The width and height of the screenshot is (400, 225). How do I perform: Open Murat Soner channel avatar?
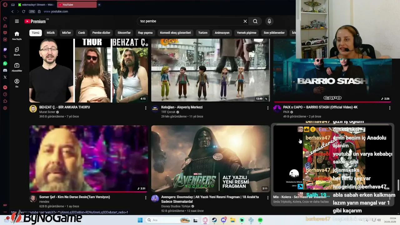tap(33, 109)
